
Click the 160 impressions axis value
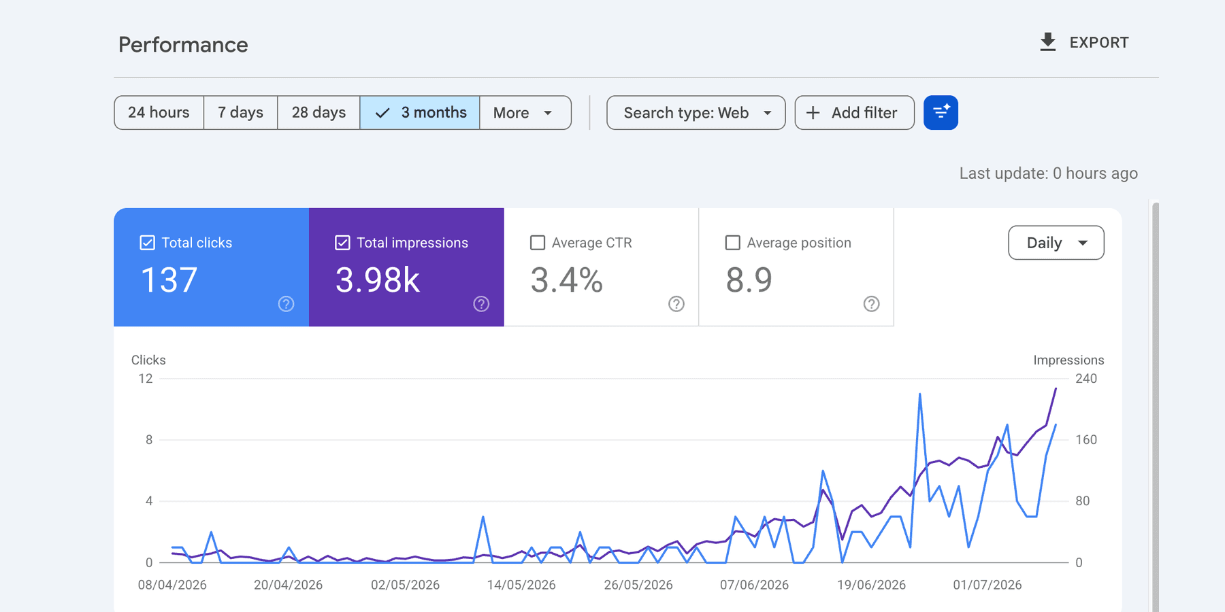pos(1086,440)
